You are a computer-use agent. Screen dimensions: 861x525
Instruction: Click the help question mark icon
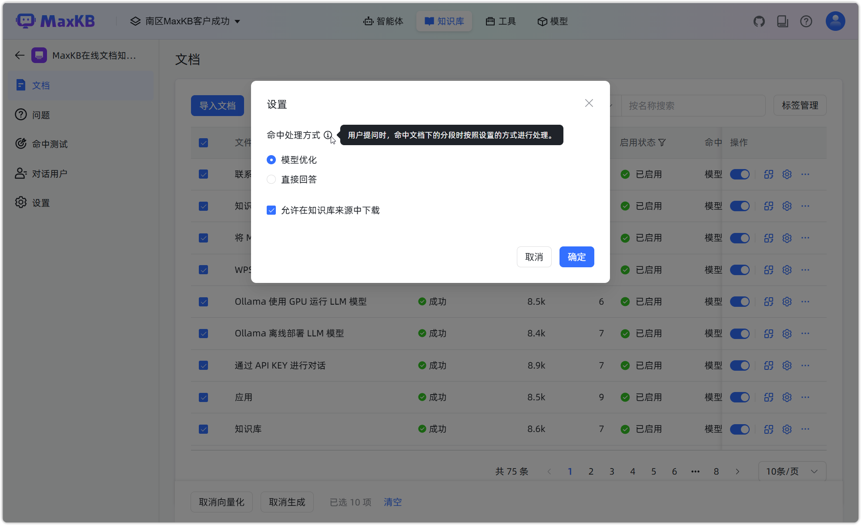coord(806,21)
